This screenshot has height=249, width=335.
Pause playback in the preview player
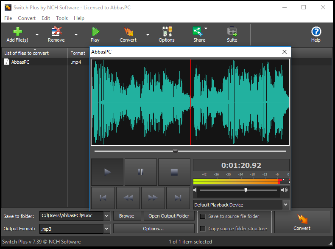(141, 172)
